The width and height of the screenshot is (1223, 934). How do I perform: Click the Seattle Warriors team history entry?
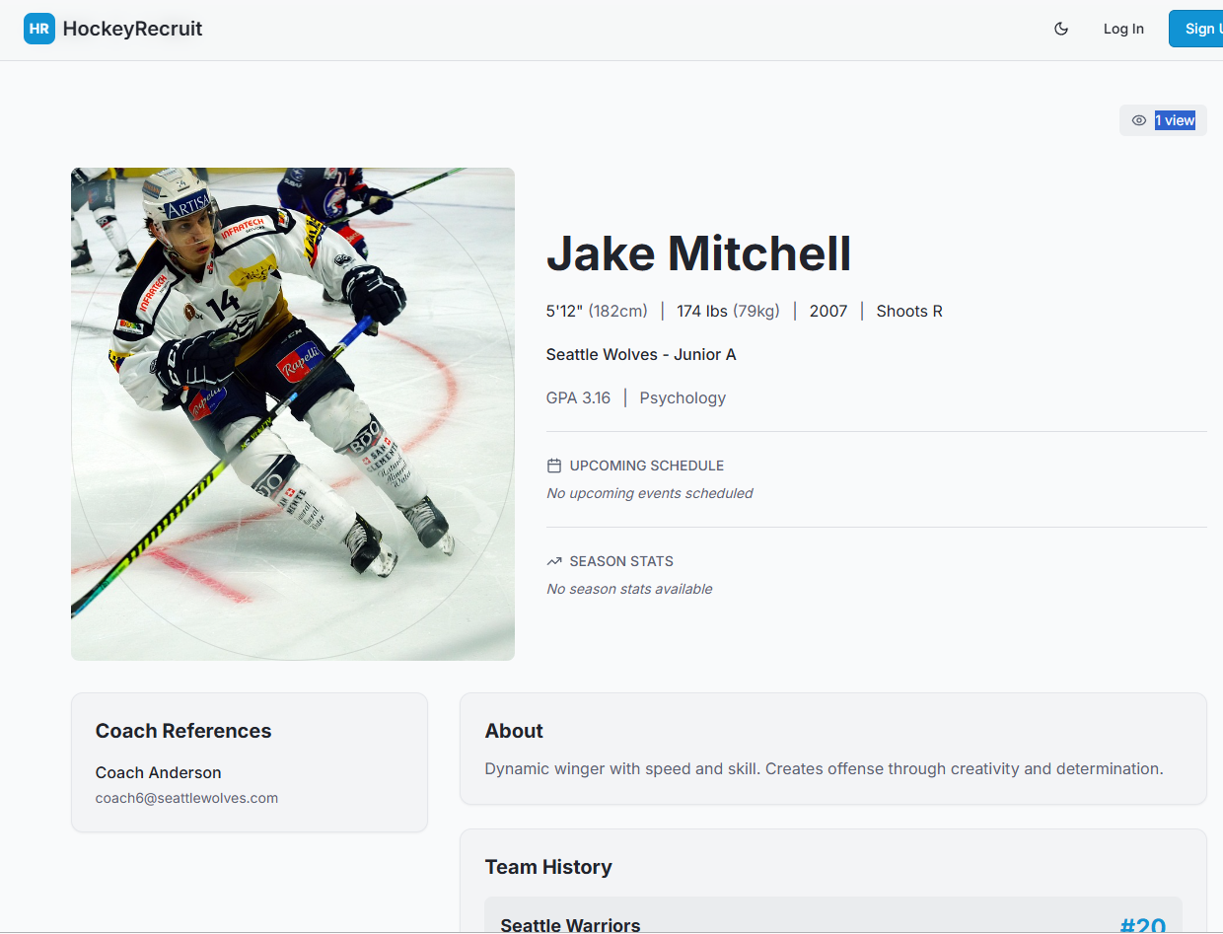[570, 924]
